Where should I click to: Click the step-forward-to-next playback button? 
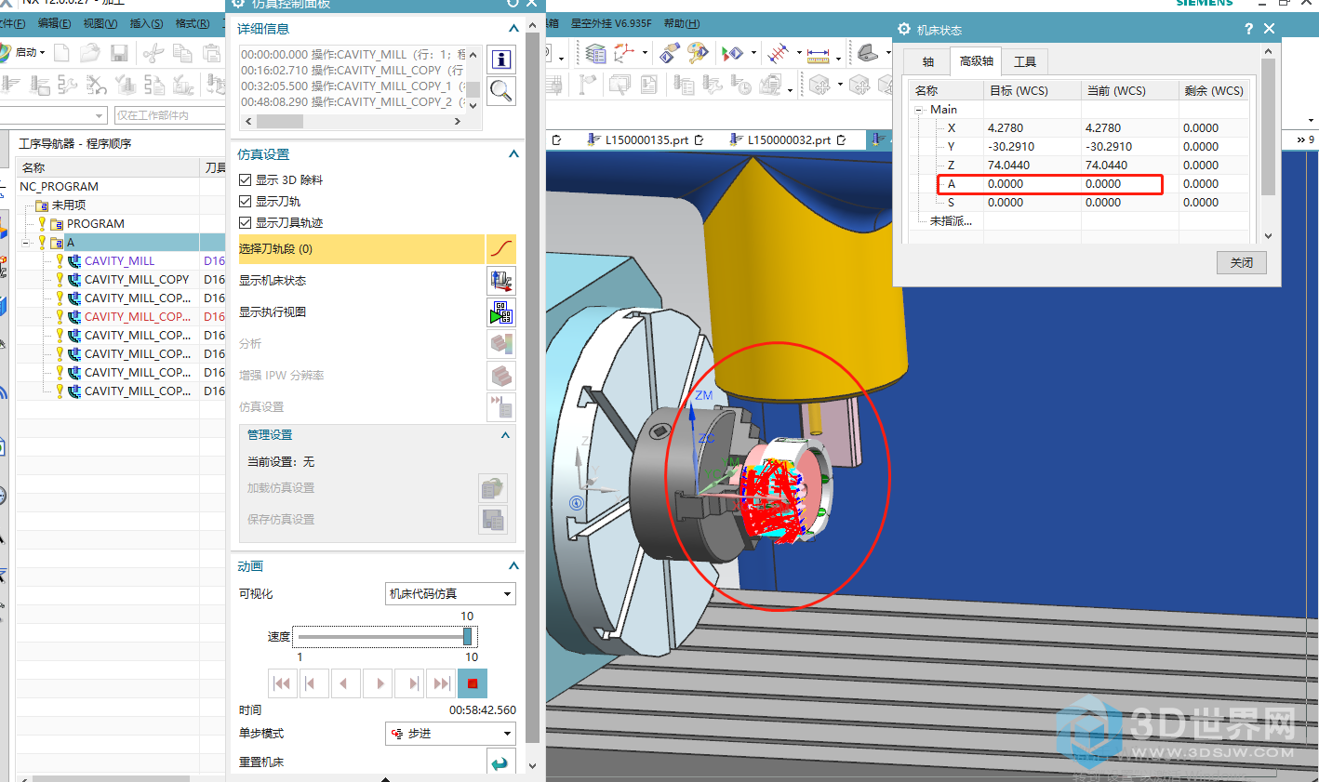pos(410,683)
